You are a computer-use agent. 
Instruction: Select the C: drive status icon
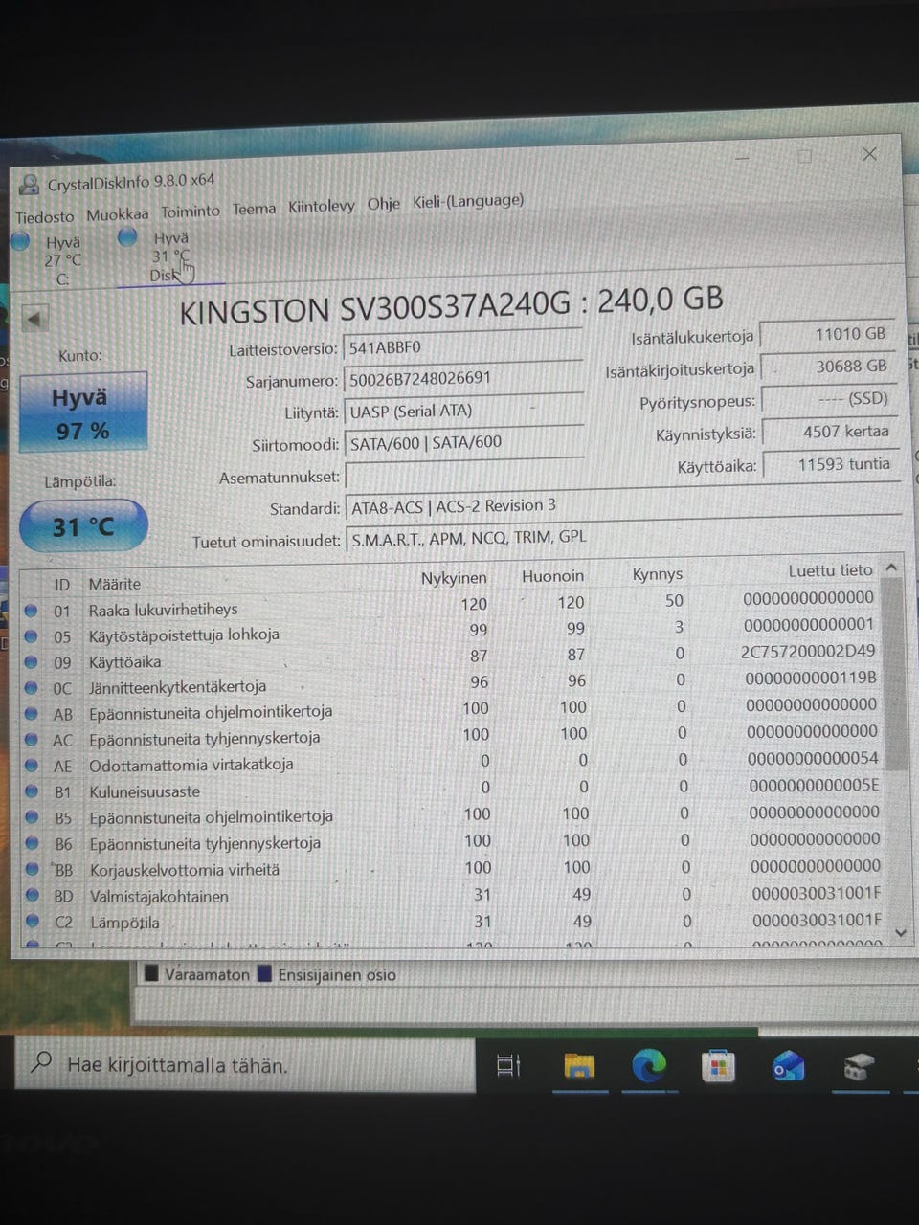coord(20,241)
